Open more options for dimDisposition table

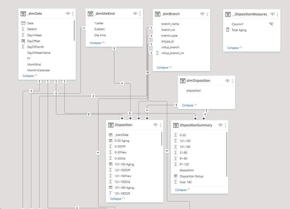tap(232, 81)
